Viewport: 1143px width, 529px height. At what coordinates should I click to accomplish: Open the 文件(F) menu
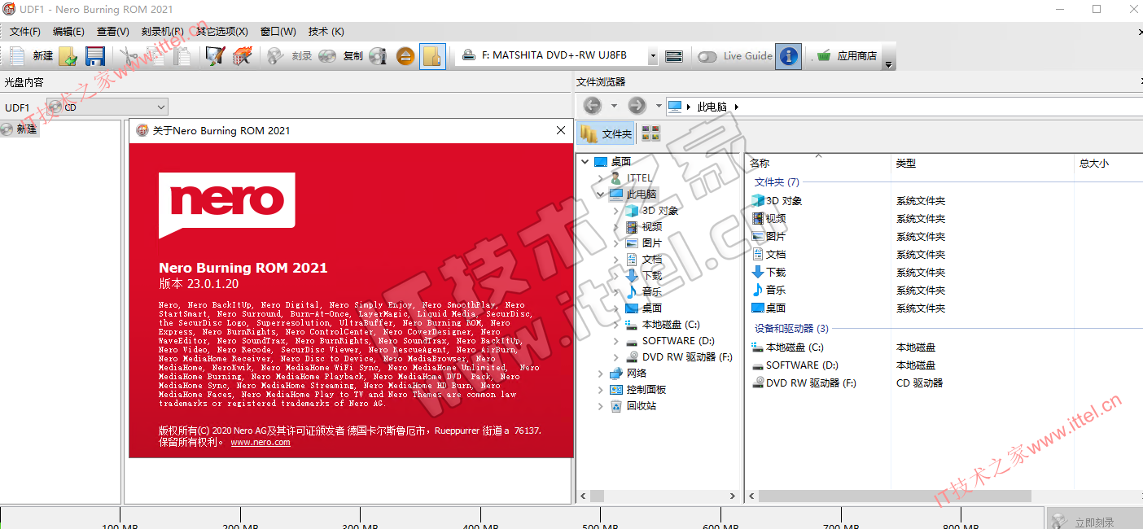coord(25,32)
